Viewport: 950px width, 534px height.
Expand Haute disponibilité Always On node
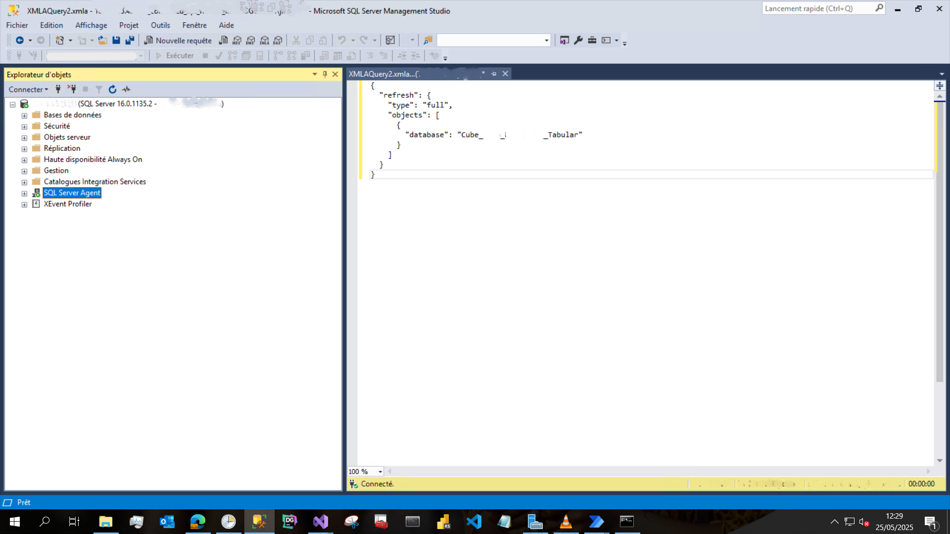point(24,160)
